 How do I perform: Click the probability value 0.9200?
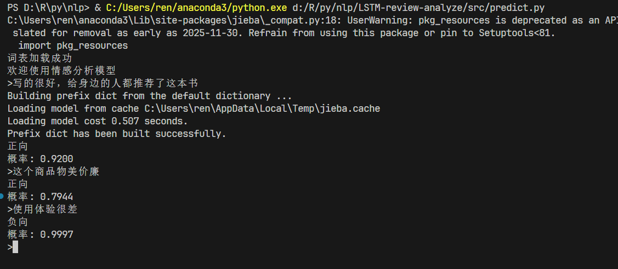tap(56, 159)
